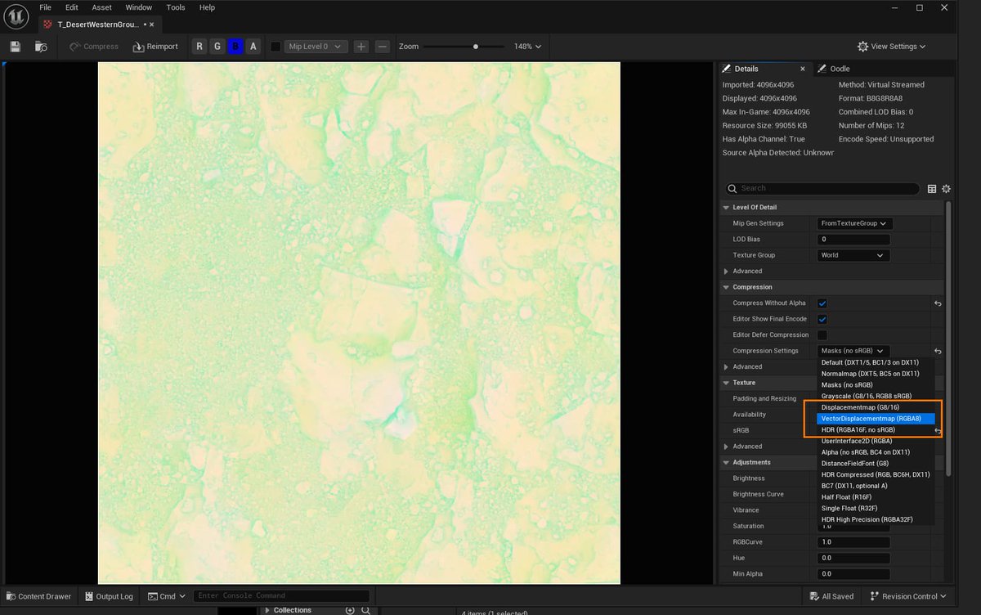Open the Mip Gen Settings dropdown
The height and width of the screenshot is (615, 981).
click(853, 222)
